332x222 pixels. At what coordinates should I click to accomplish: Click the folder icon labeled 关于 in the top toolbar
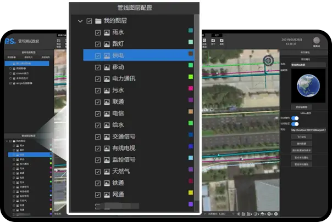pos(213,41)
